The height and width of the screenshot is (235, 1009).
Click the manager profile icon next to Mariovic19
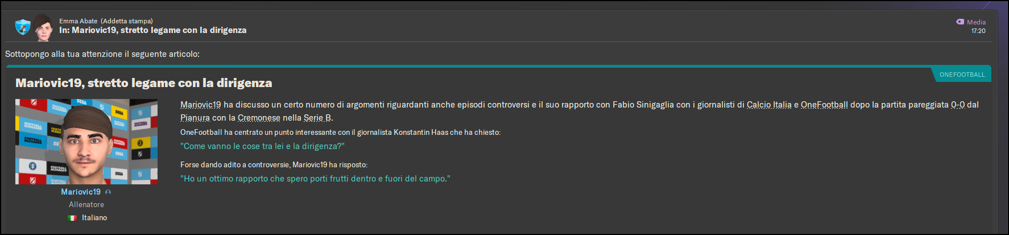click(108, 192)
